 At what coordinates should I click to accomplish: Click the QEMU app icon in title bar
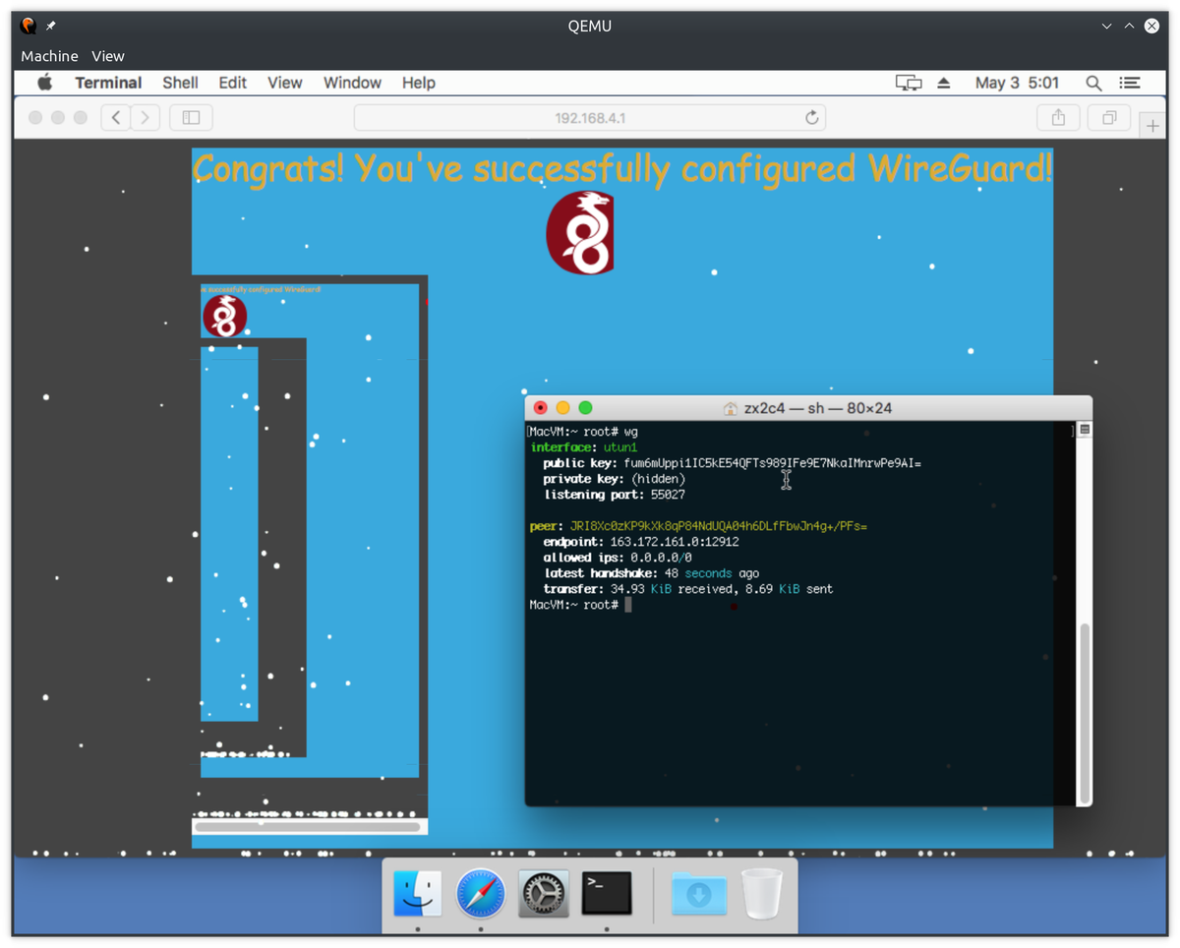click(x=29, y=27)
